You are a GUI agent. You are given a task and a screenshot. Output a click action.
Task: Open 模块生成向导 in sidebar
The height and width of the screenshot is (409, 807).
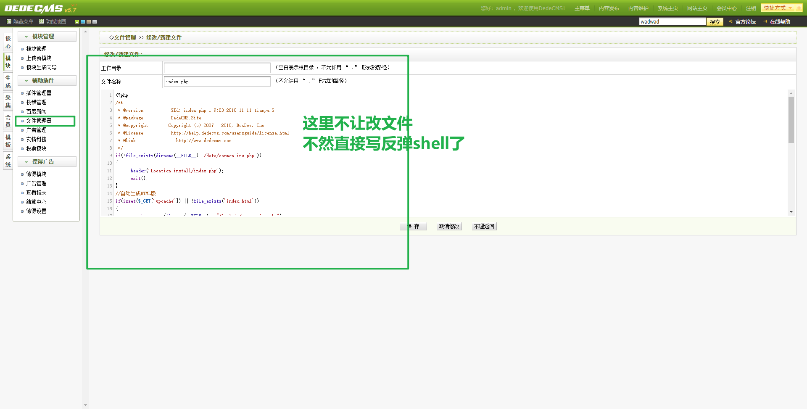(41, 67)
